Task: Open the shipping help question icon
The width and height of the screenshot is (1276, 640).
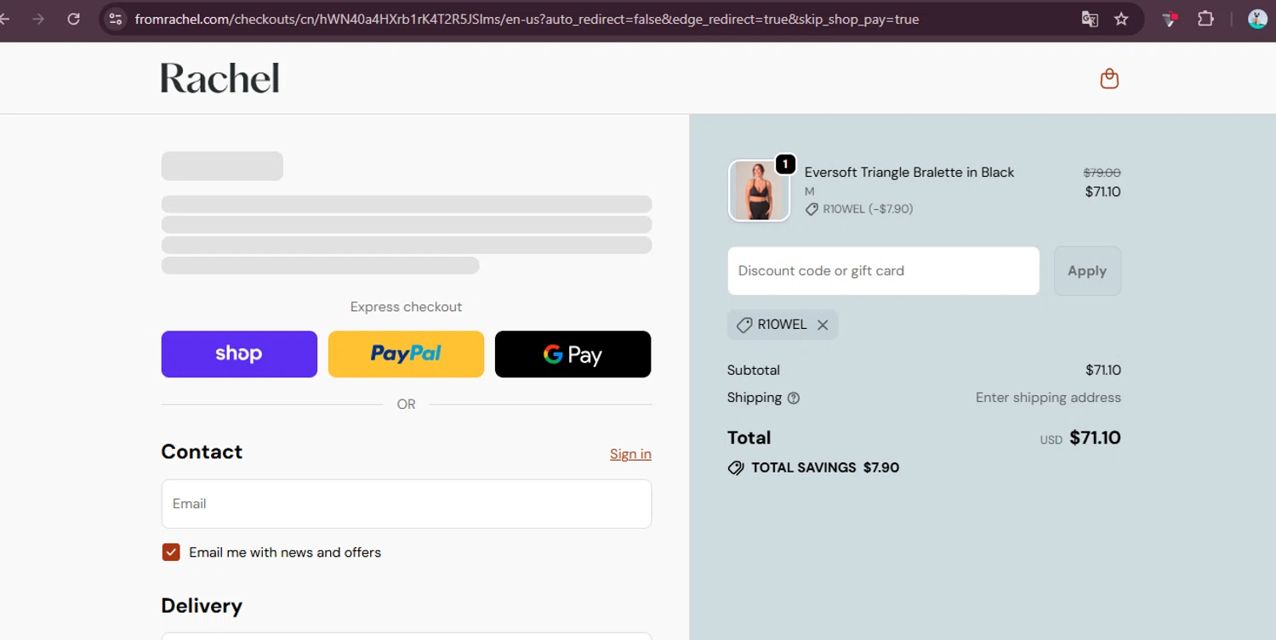Action: pyautogui.click(x=794, y=398)
